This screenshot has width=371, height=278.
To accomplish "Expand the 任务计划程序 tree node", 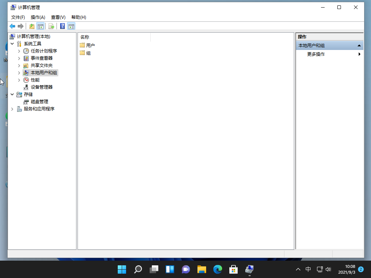I will (19, 51).
